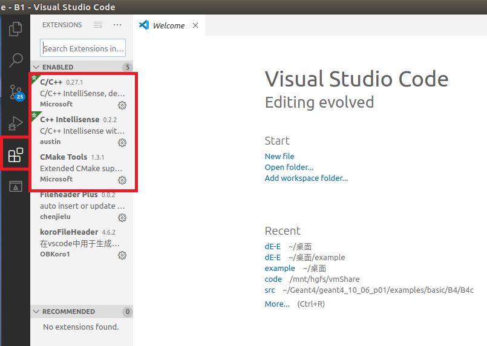Open Source Control view with 25 badge
Image resolution: width=487 pixels, height=346 pixels.
[15, 91]
